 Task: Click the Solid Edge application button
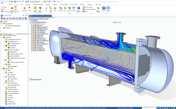click(x=2, y=2)
